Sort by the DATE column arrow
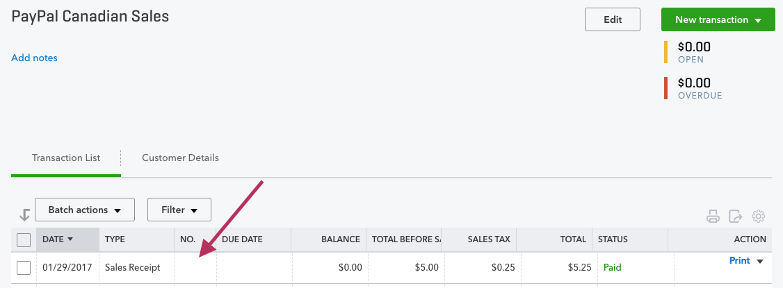This screenshot has height=288, width=783. [x=70, y=239]
